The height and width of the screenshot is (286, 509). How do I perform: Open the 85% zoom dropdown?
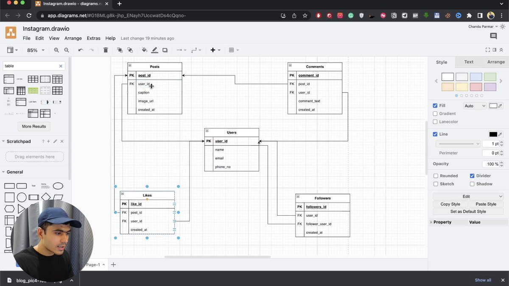click(x=36, y=50)
